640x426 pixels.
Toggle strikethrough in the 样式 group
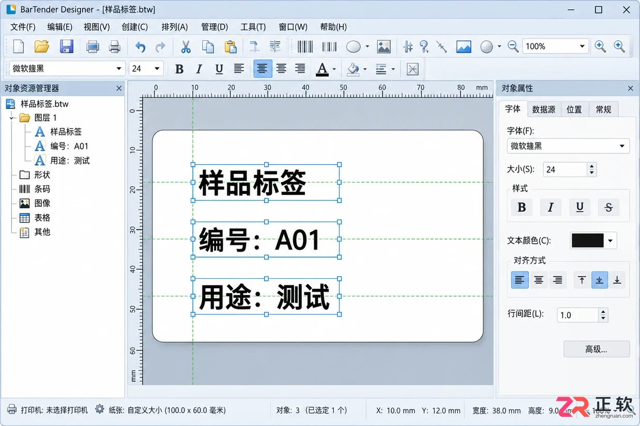[x=608, y=207]
